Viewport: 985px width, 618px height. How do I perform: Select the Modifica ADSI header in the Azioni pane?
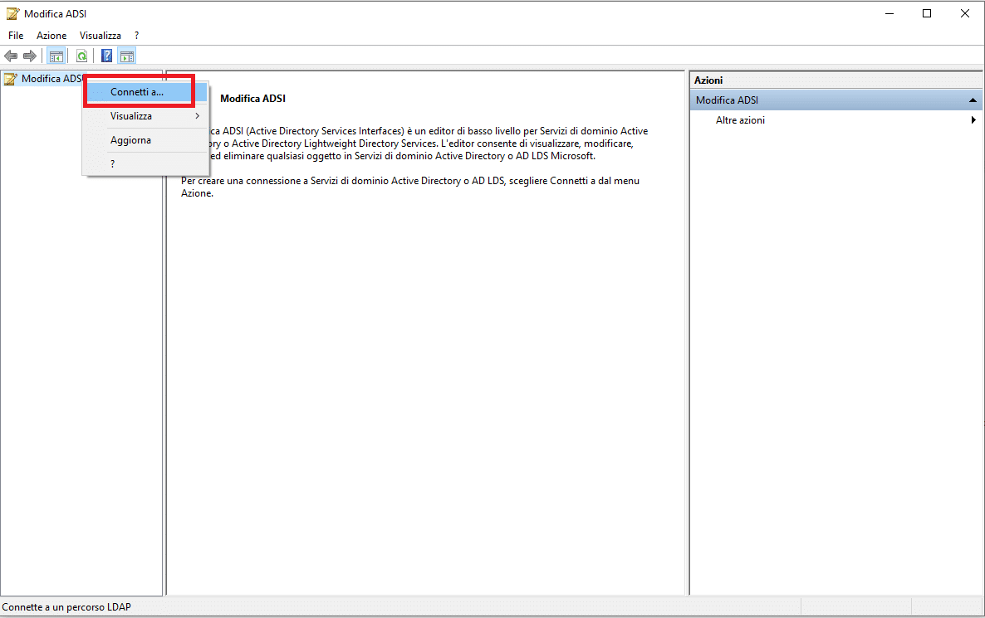coord(836,100)
